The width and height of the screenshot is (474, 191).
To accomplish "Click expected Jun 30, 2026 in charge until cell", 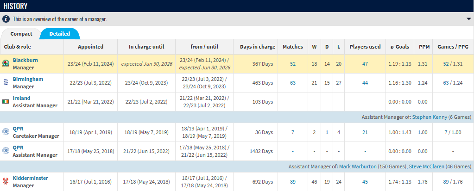I will (x=146, y=64).
